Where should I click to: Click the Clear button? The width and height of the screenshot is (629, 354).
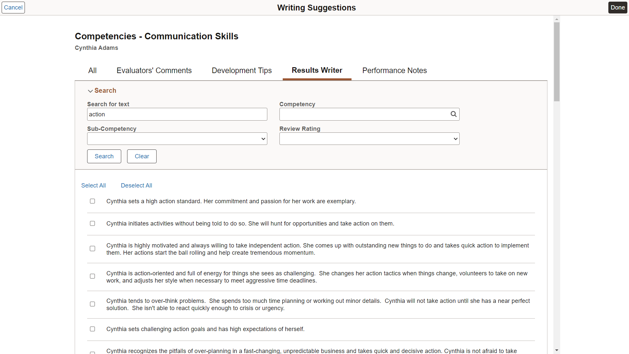pos(142,156)
